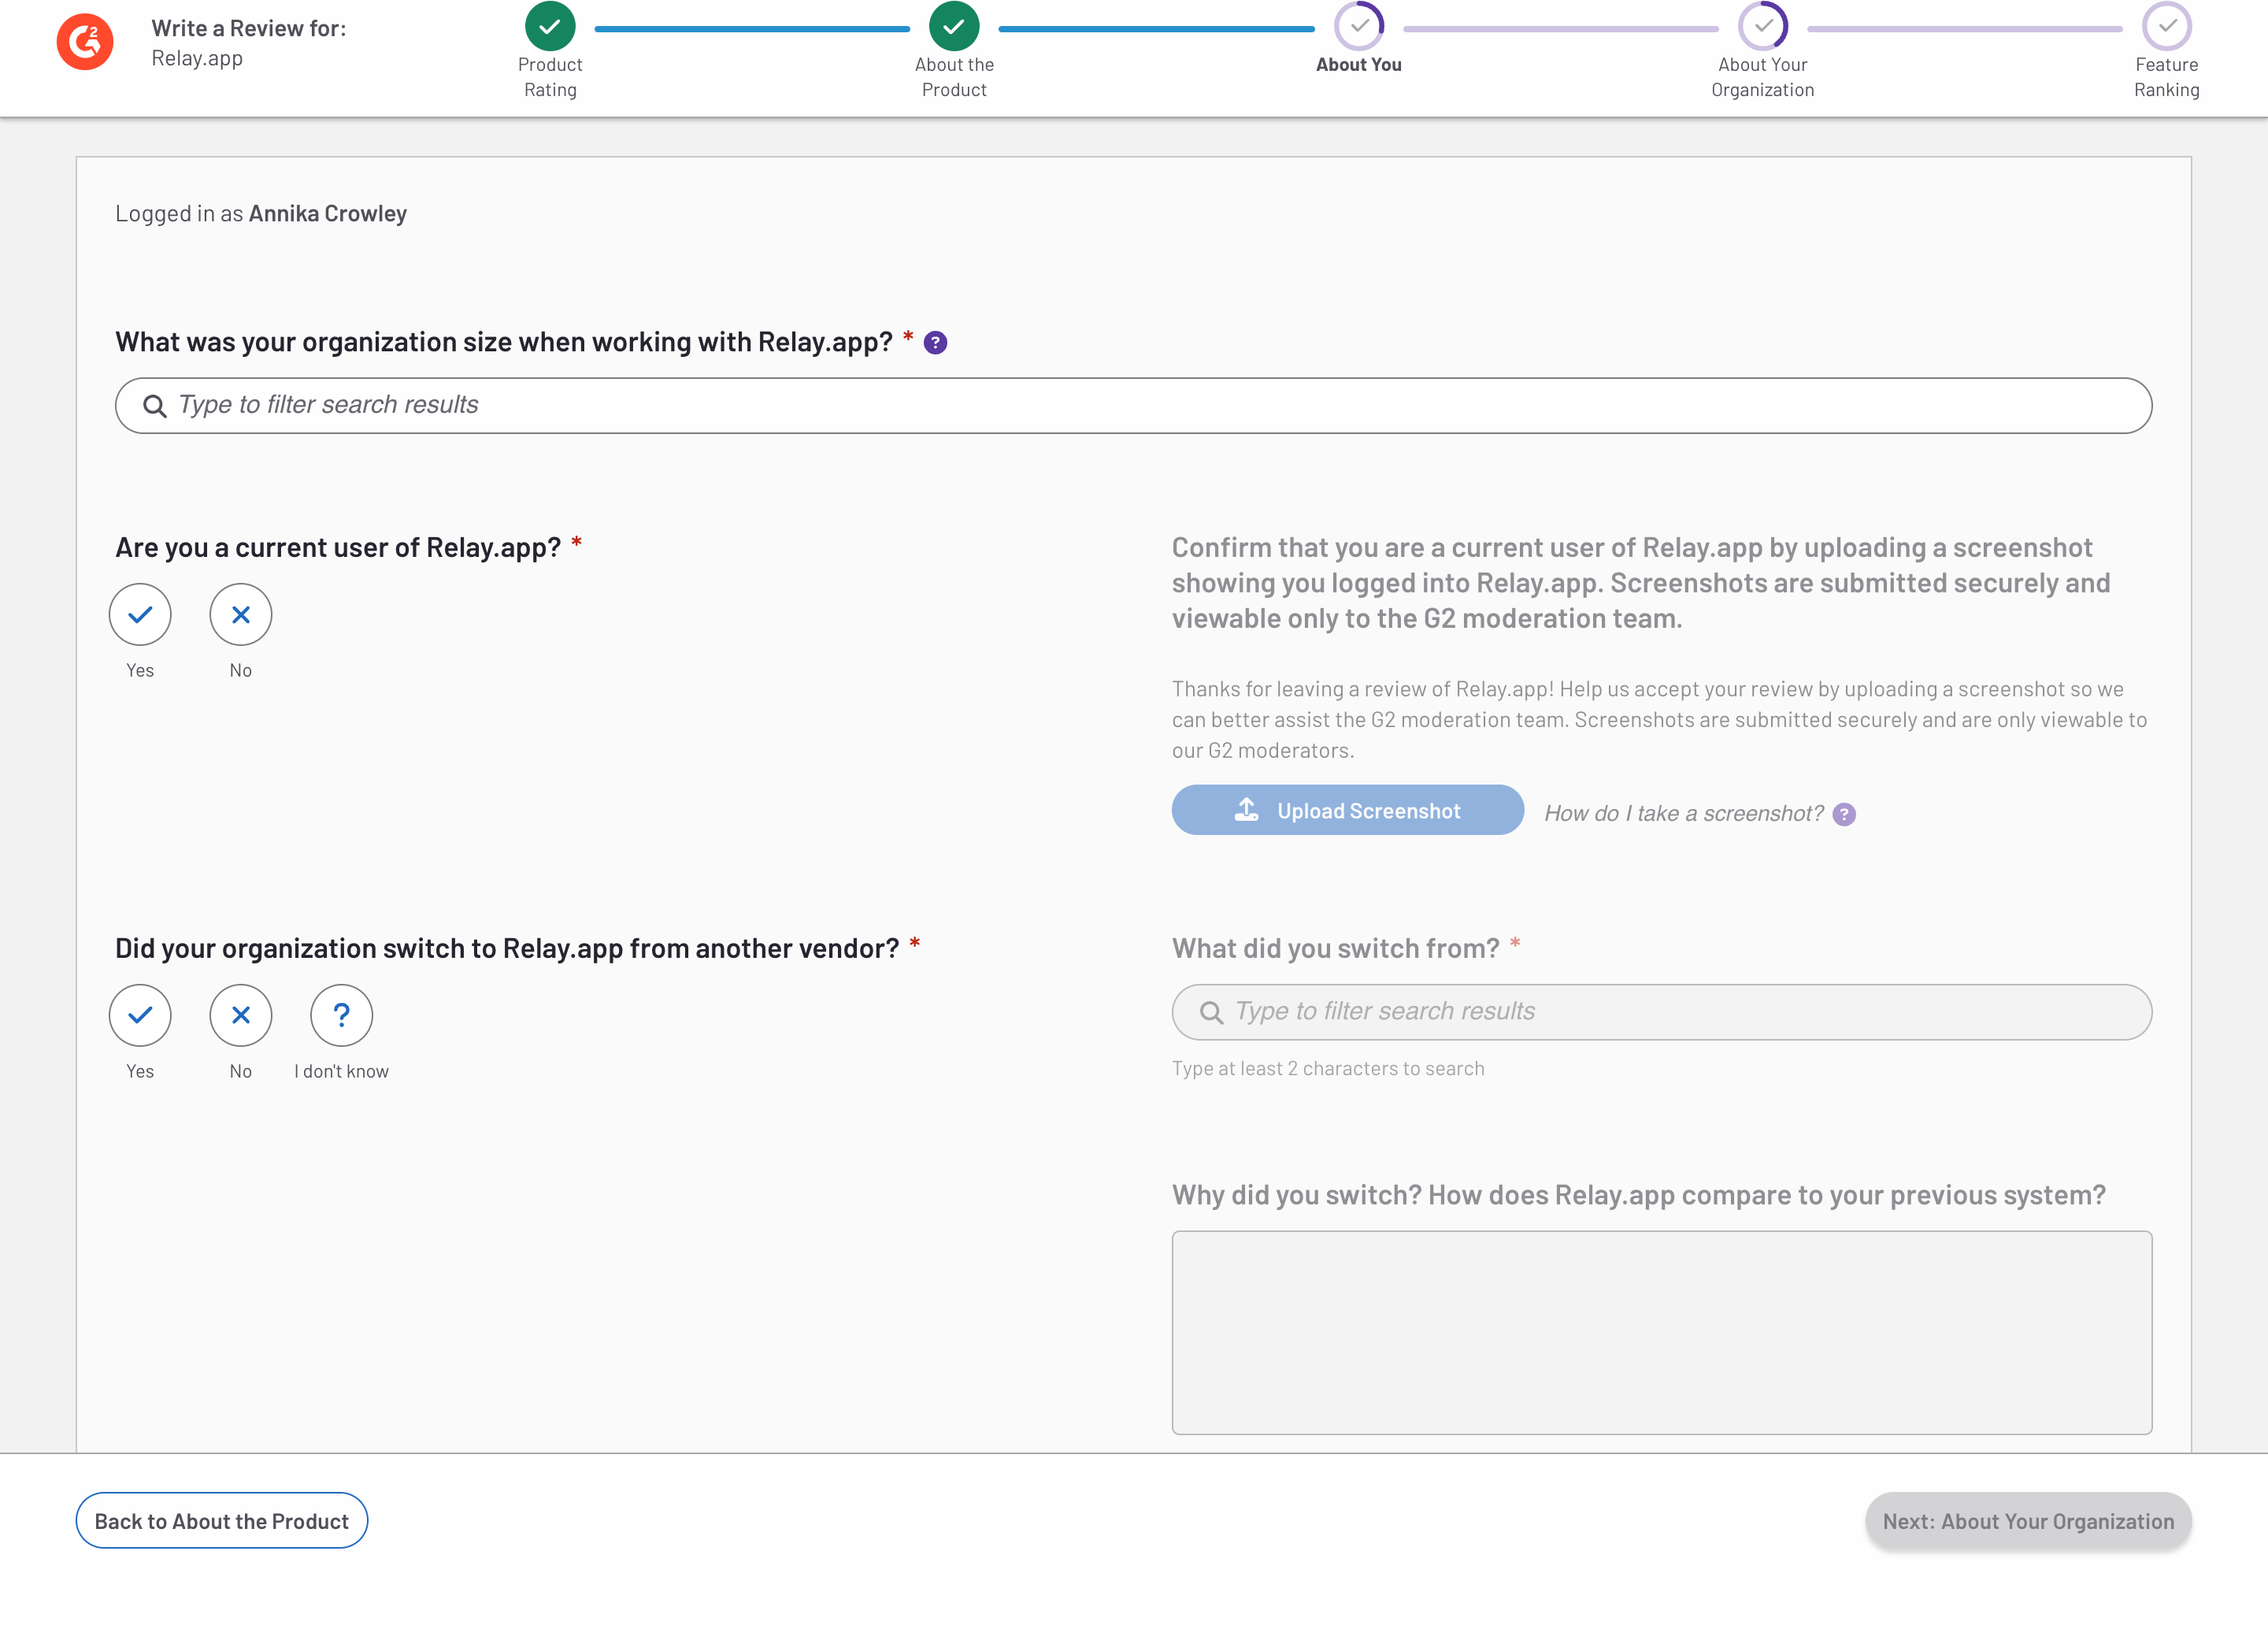Viewport: 2268px width, 1629px height.
Task: Click the Annika Crowley logged-in name
Action: [x=327, y=213]
